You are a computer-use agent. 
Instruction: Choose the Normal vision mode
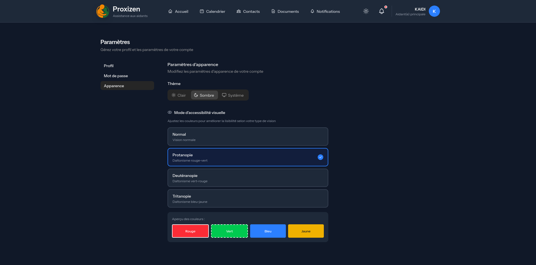[x=248, y=137]
